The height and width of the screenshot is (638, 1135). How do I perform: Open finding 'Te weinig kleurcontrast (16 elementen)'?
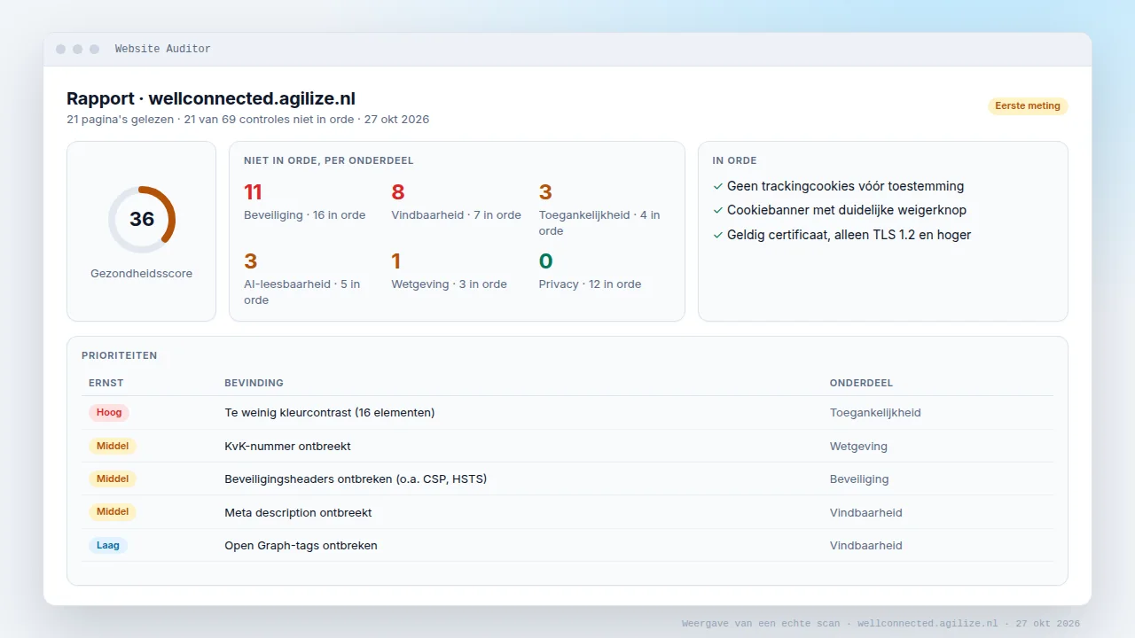pos(329,413)
